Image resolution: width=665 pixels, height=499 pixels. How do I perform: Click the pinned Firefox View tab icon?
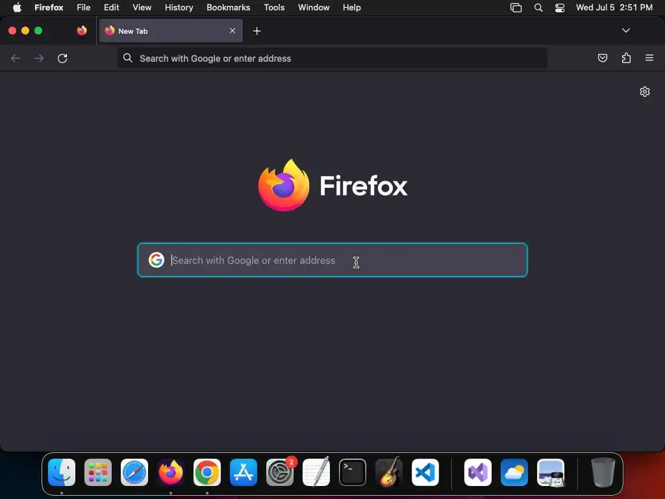[82, 31]
